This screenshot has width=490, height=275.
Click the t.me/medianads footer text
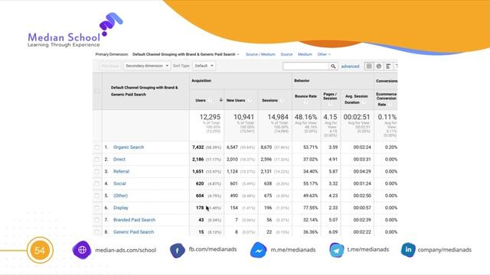point(367,250)
